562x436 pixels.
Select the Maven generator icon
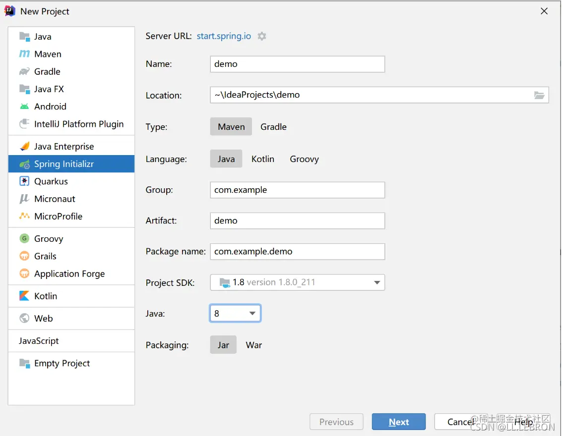[24, 54]
